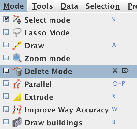Uncheck the Select mode checkbox

coord(6,19)
